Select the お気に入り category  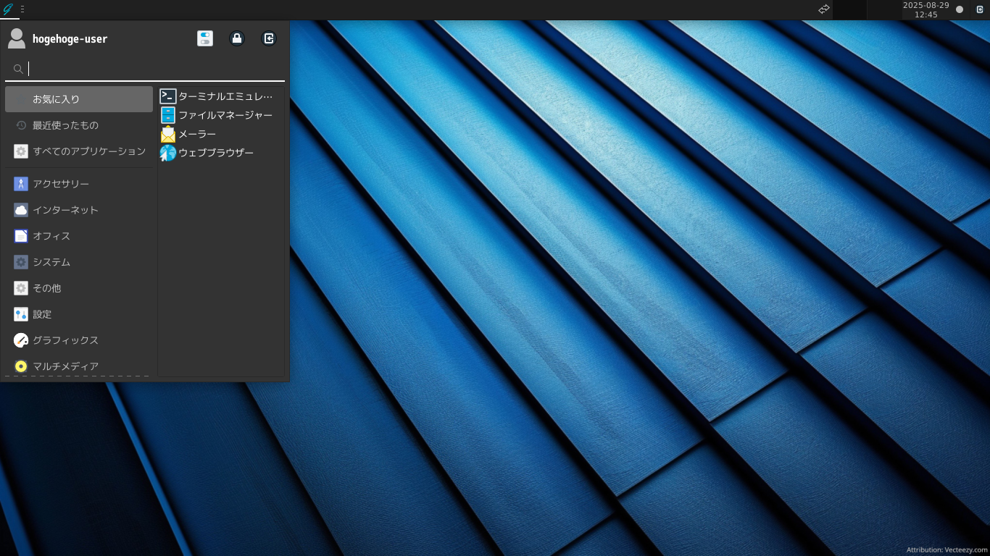click(x=58, y=98)
